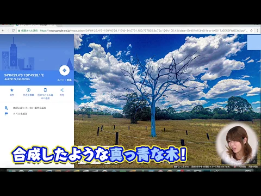Click the Google Maps browser tab

tap(34, 25)
